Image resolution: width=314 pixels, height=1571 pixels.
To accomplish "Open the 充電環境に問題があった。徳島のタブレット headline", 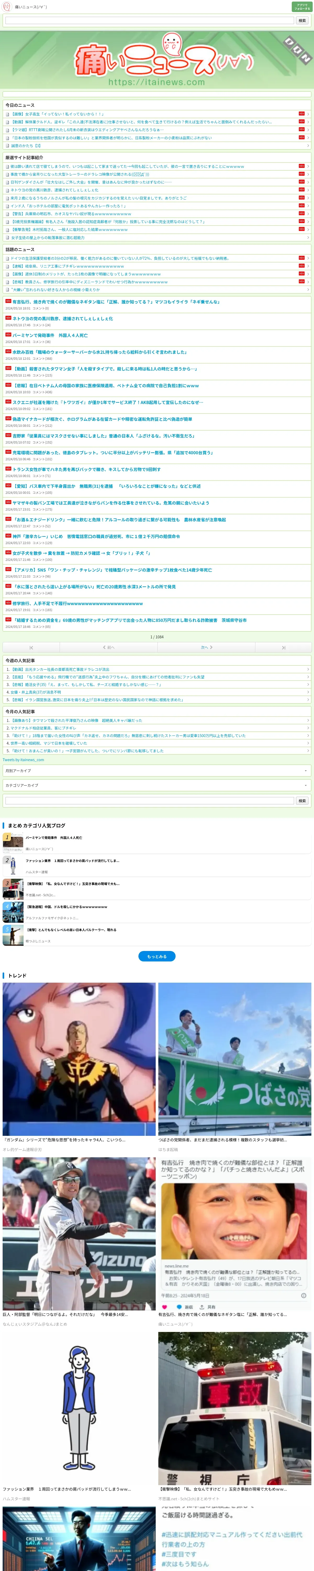I will click(113, 452).
